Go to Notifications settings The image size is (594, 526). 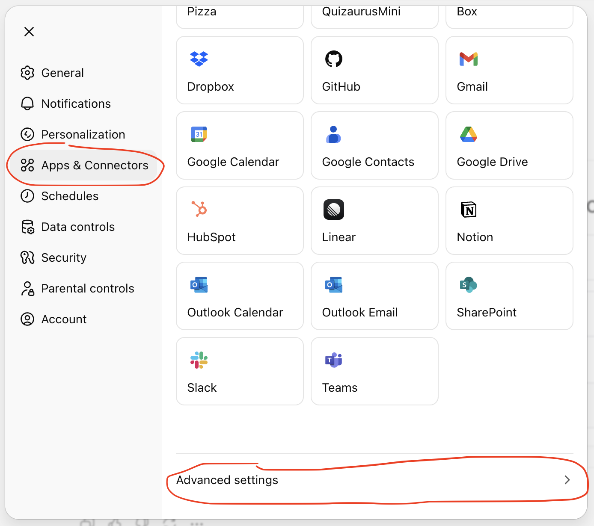pyautogui.click(x=75, y=103)
